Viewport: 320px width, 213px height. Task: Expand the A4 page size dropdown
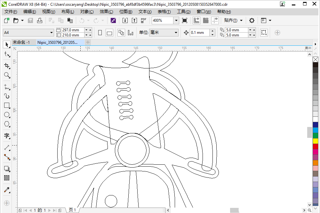(x=52, y=33)
